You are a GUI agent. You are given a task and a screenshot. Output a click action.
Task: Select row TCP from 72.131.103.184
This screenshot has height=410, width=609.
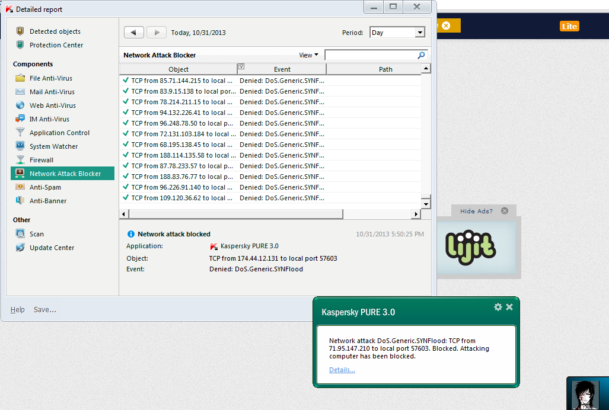(270, 134)
